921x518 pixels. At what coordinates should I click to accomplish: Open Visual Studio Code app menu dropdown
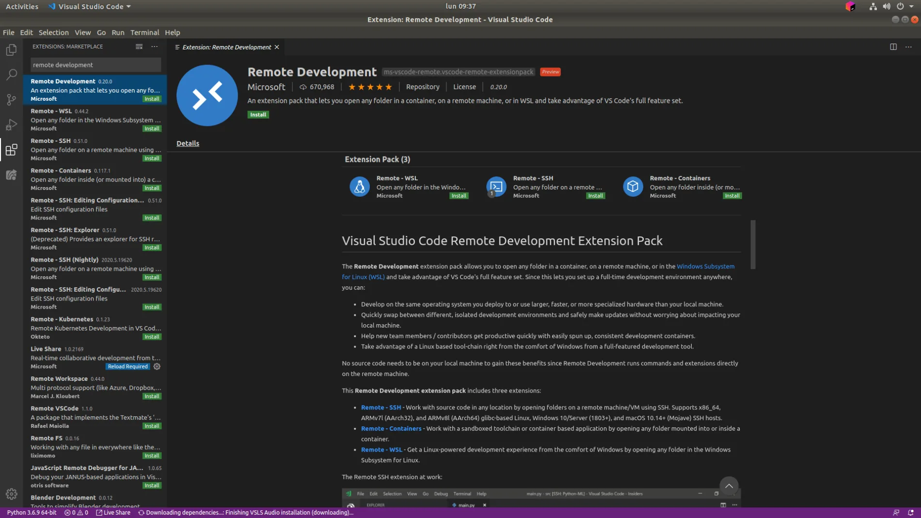point(90,6)
